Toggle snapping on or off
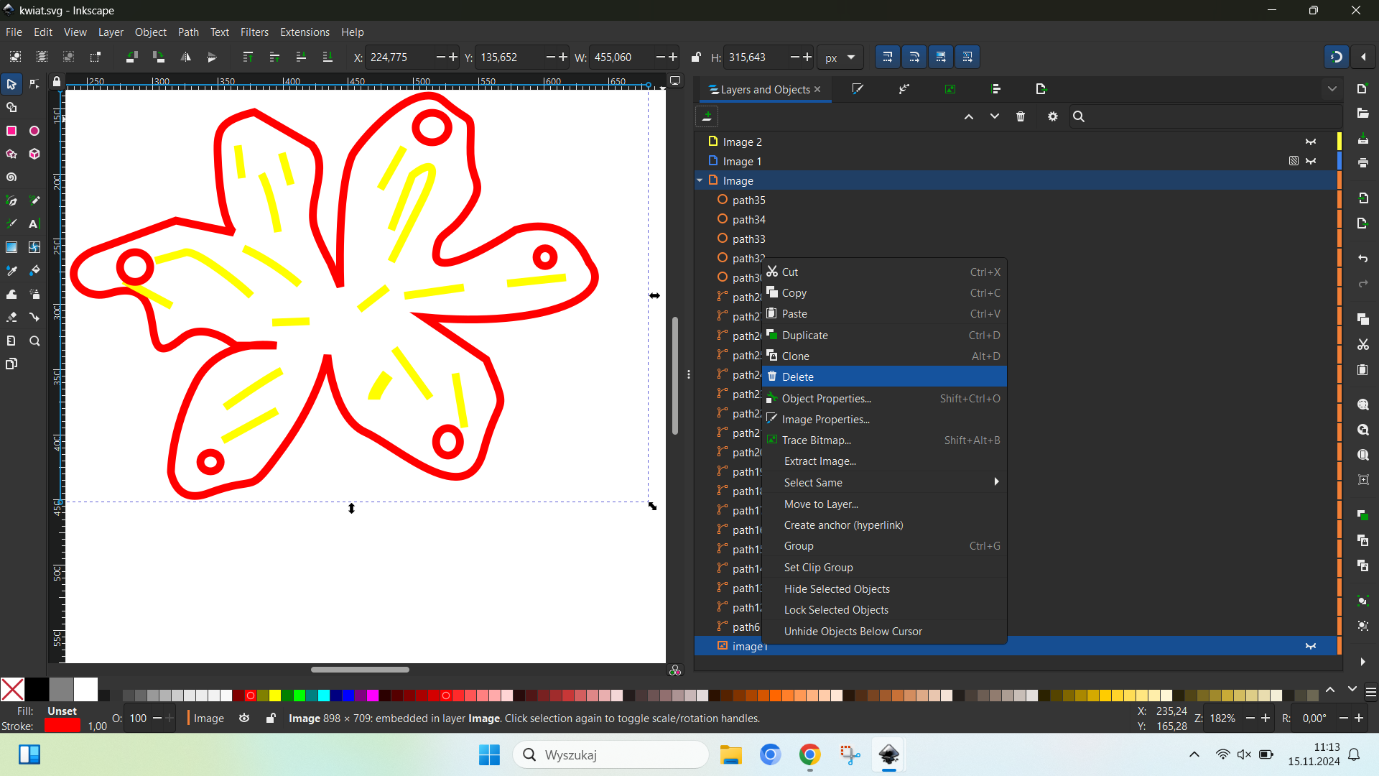Screen dimensions: 1379x776 point(1337,57)
